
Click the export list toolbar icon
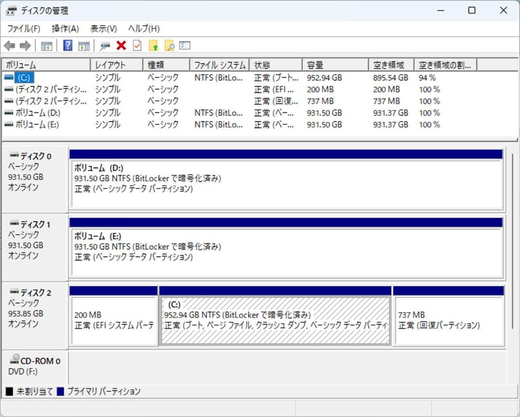pos(153,45)
